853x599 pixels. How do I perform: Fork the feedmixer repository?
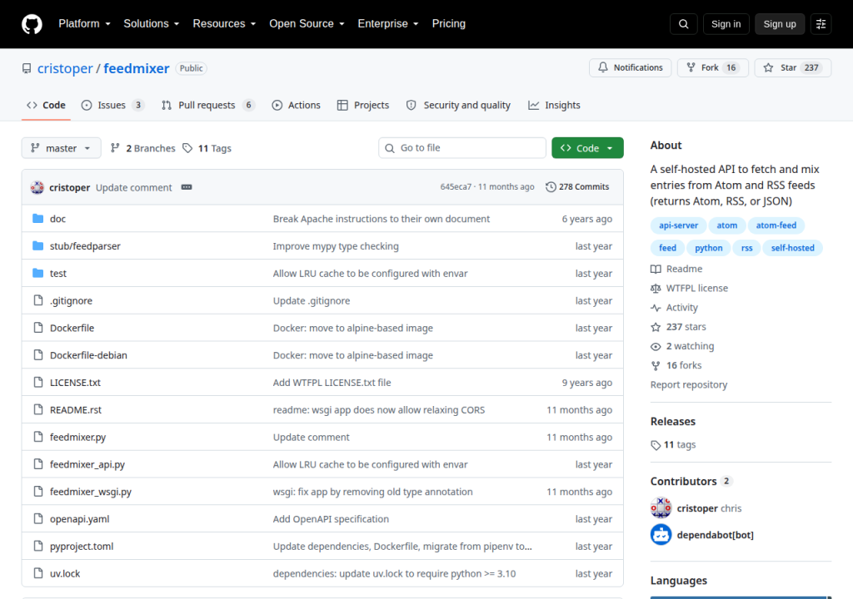(713, 67)
